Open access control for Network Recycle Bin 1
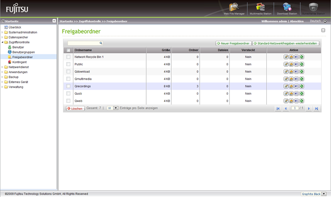This screenshot has width=331, height=197. pos(291,57)
